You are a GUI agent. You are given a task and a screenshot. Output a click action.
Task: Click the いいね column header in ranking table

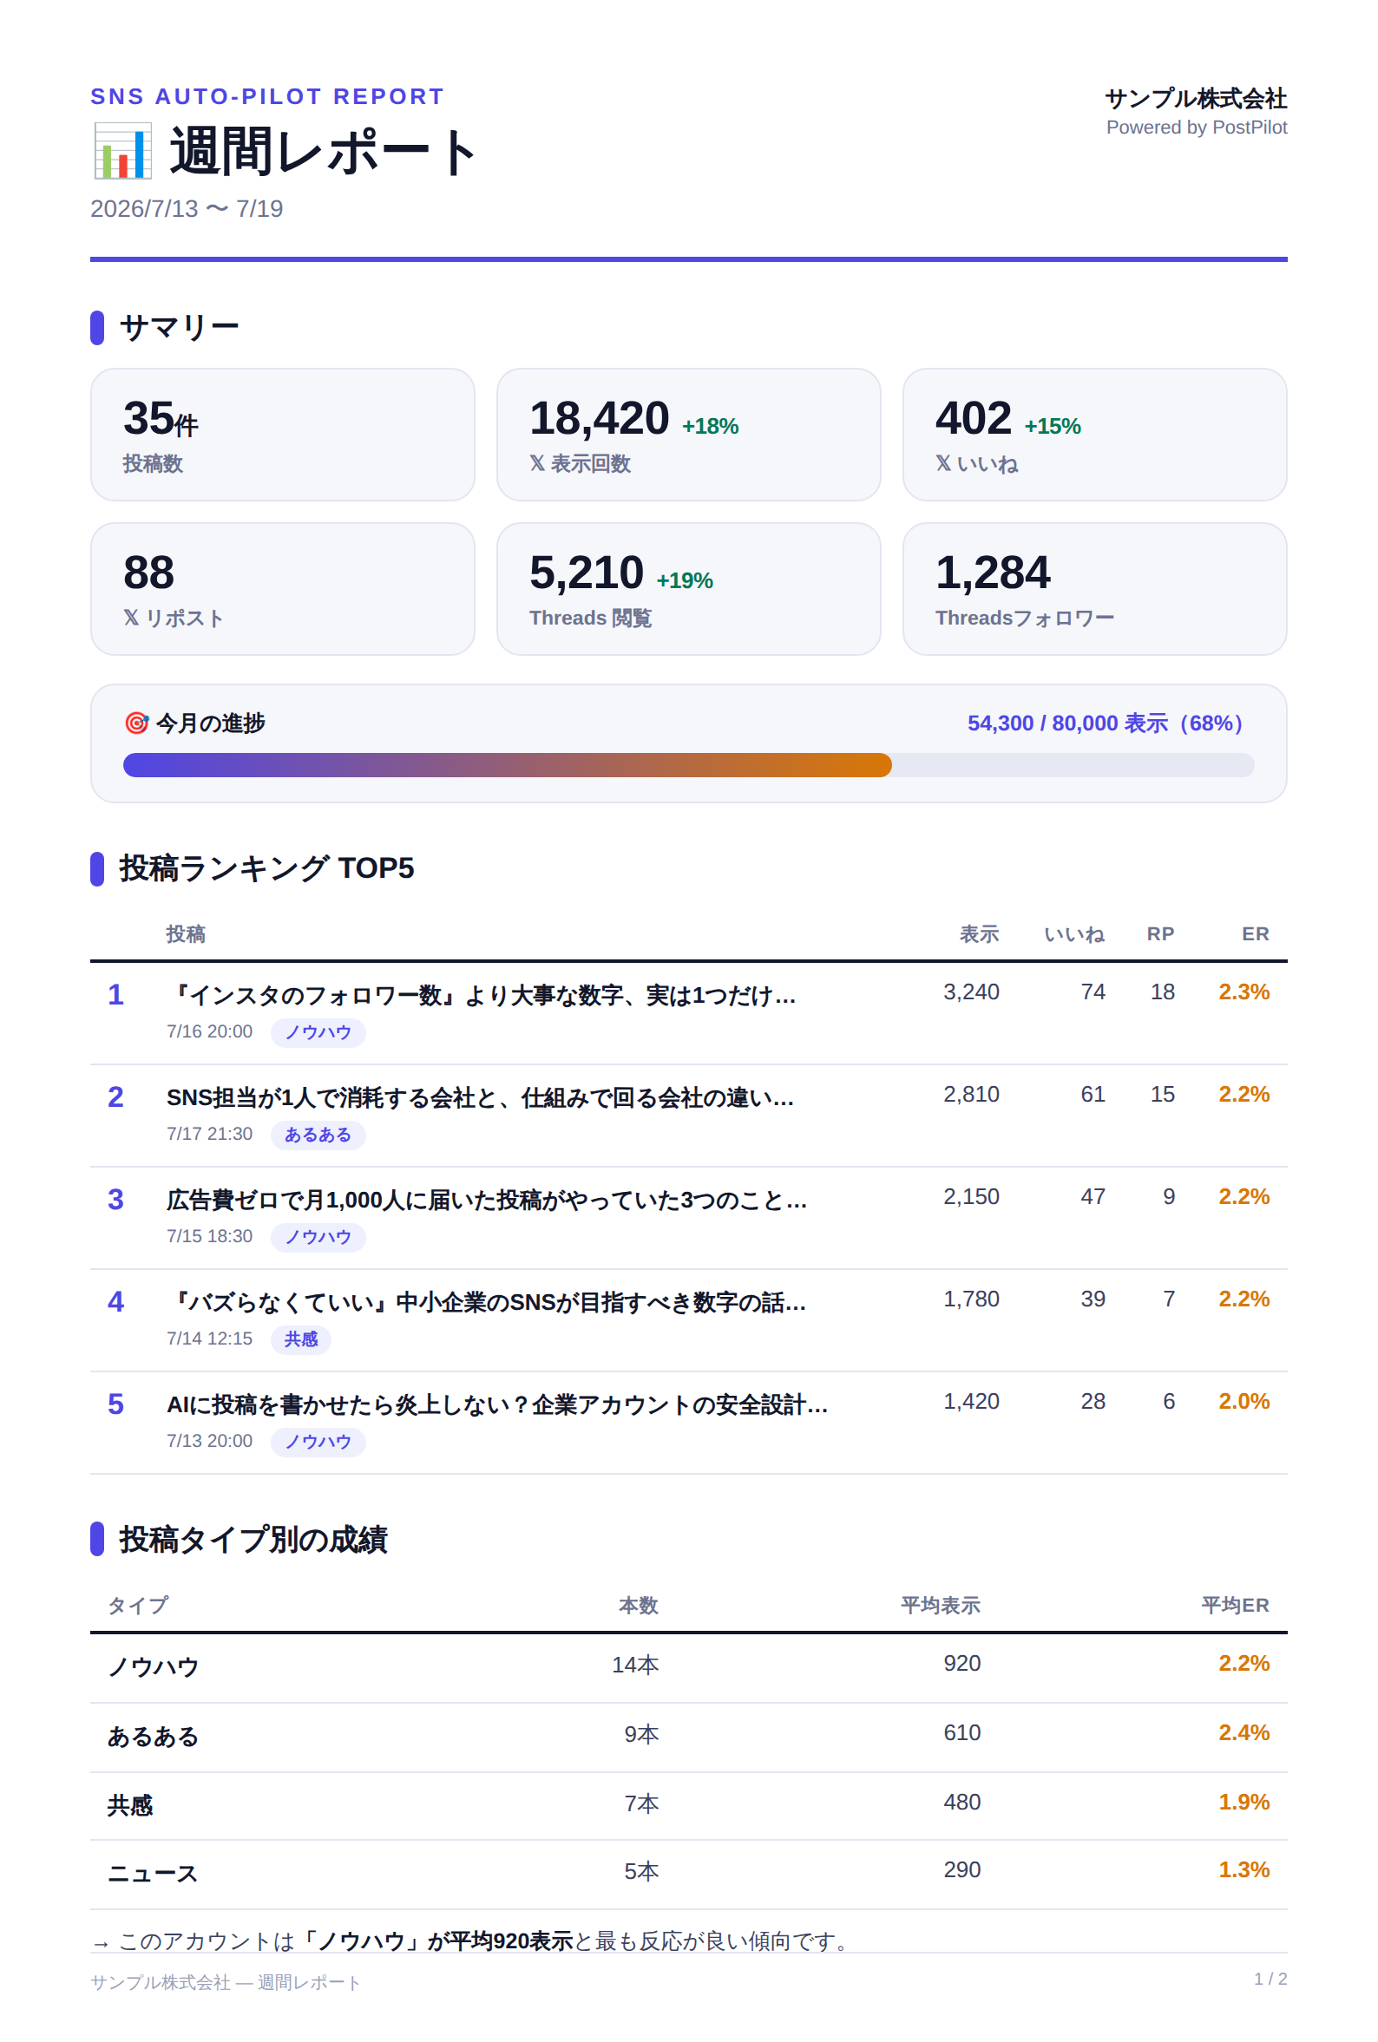click(1074, 933)
